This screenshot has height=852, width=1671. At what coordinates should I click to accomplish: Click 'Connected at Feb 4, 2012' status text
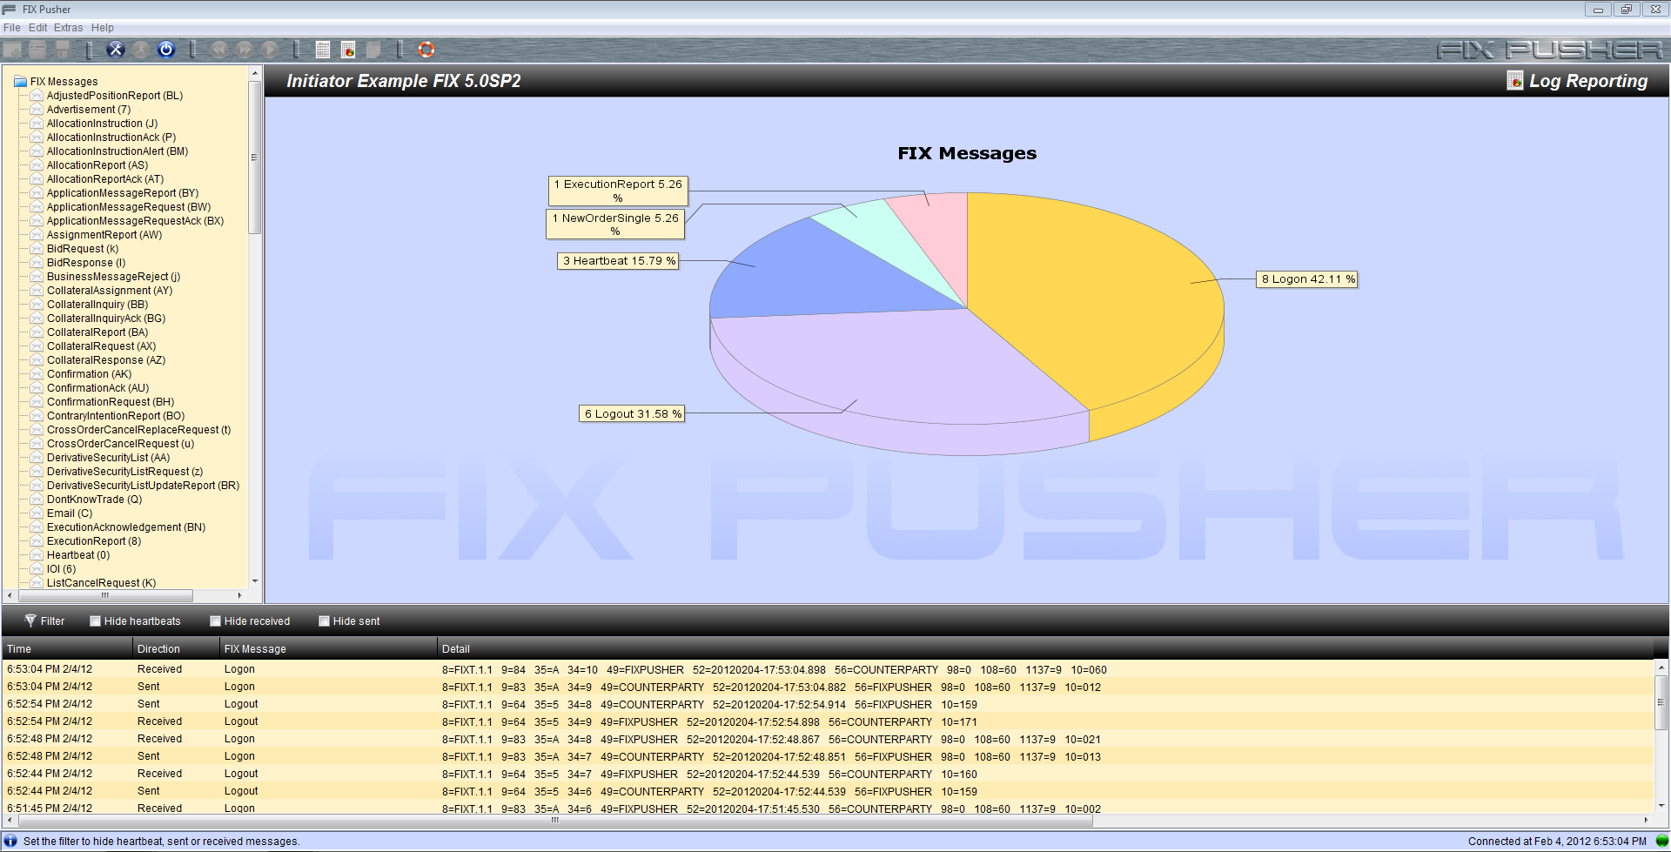(x=1557, y=842)
